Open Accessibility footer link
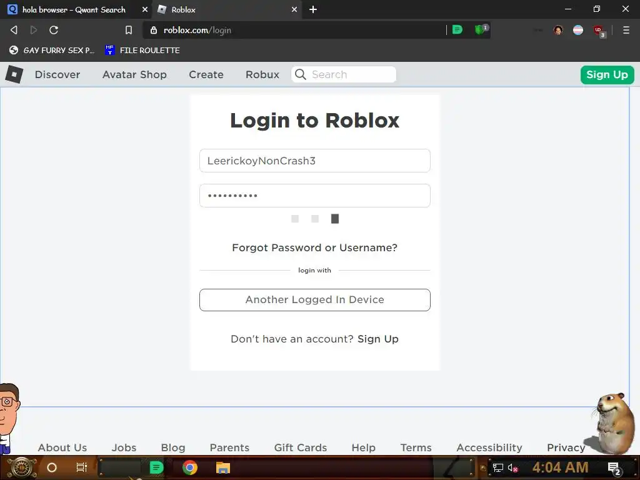Viewport: 640px width, 480px height. tap(489, 447)
